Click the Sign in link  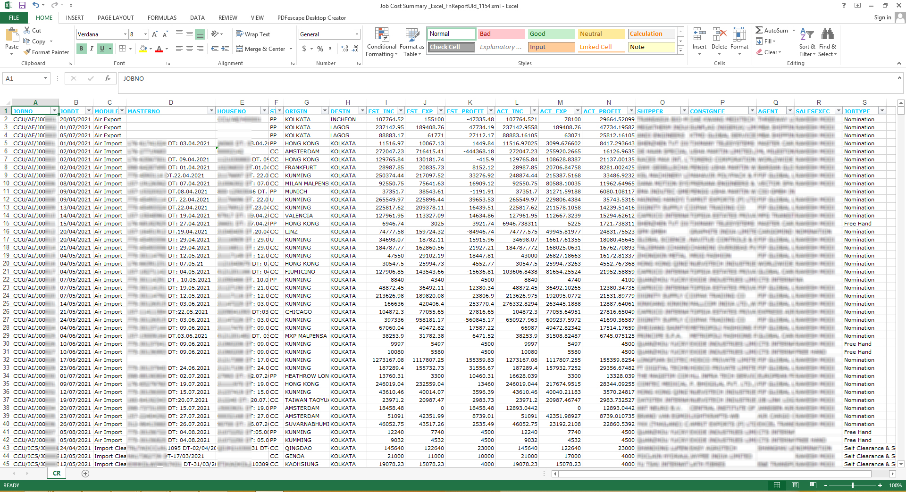tap(882, 18)
